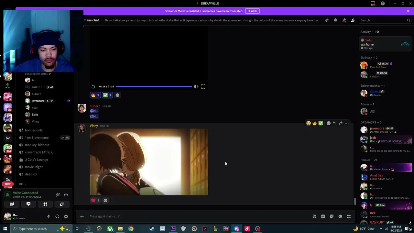Open claws in member list

[386, 93]
